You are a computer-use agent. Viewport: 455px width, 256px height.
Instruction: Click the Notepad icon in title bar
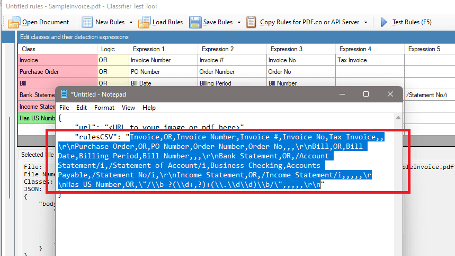coord(64,94)
